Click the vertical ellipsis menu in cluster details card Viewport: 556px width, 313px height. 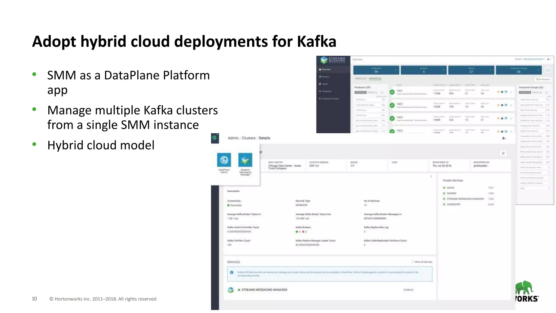(431, 176)
